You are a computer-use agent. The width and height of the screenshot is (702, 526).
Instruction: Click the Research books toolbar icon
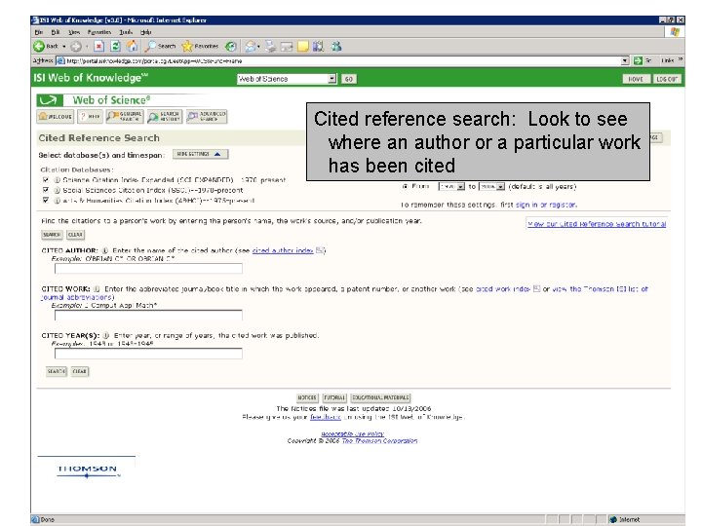pyautogui.click(x=318, y=46)
